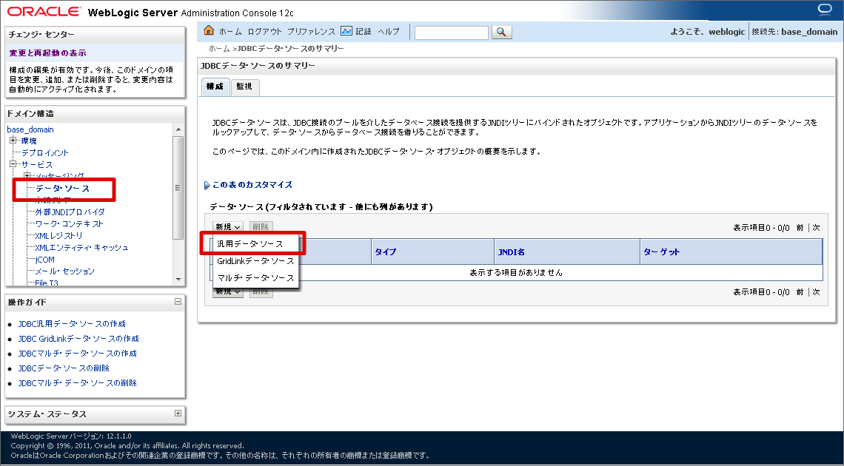Expand the システム・ステータス panel with plus icon
844x466 pixels.
point(178,413)
